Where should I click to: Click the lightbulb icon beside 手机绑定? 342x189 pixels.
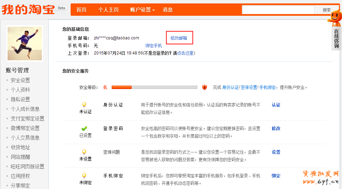click(x=84, y=176)
